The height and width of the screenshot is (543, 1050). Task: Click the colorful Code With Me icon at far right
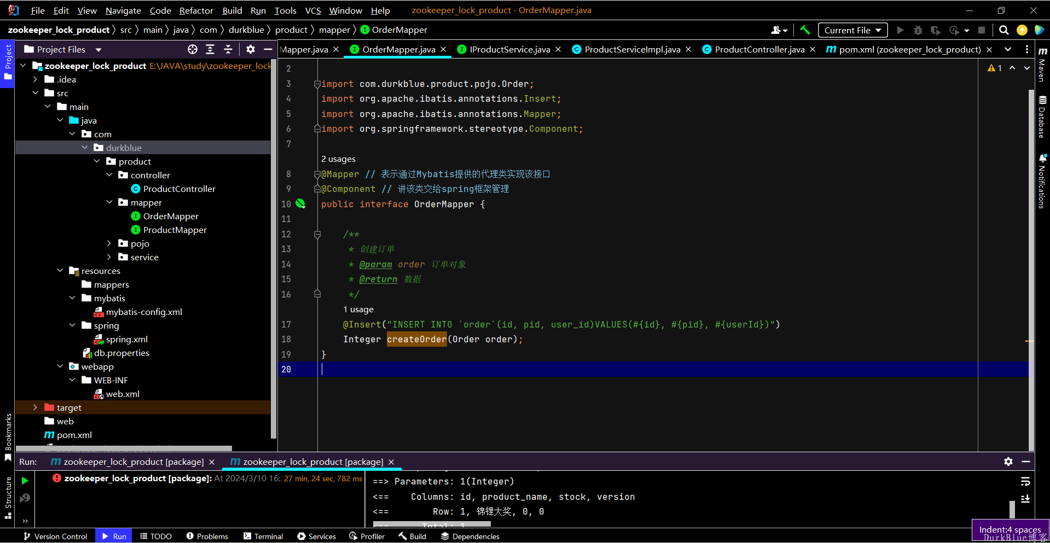1039,30
